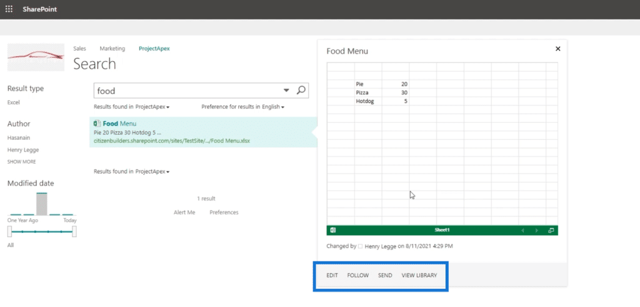Click the Preferences link
The image size is (640, 307).
pyautogui.click(x=224, y=212)
